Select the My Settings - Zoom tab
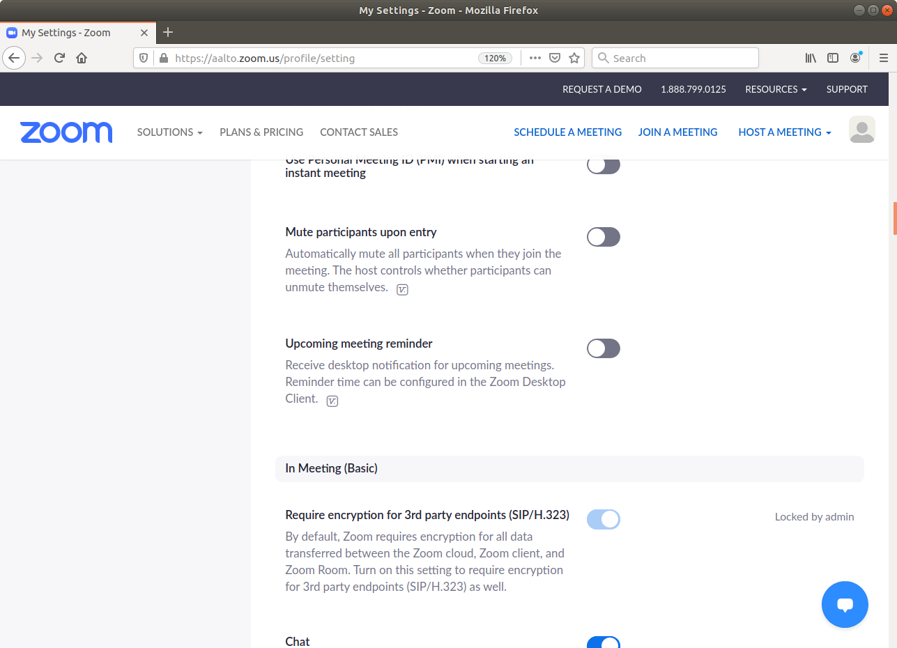 [x=77, y=33]
